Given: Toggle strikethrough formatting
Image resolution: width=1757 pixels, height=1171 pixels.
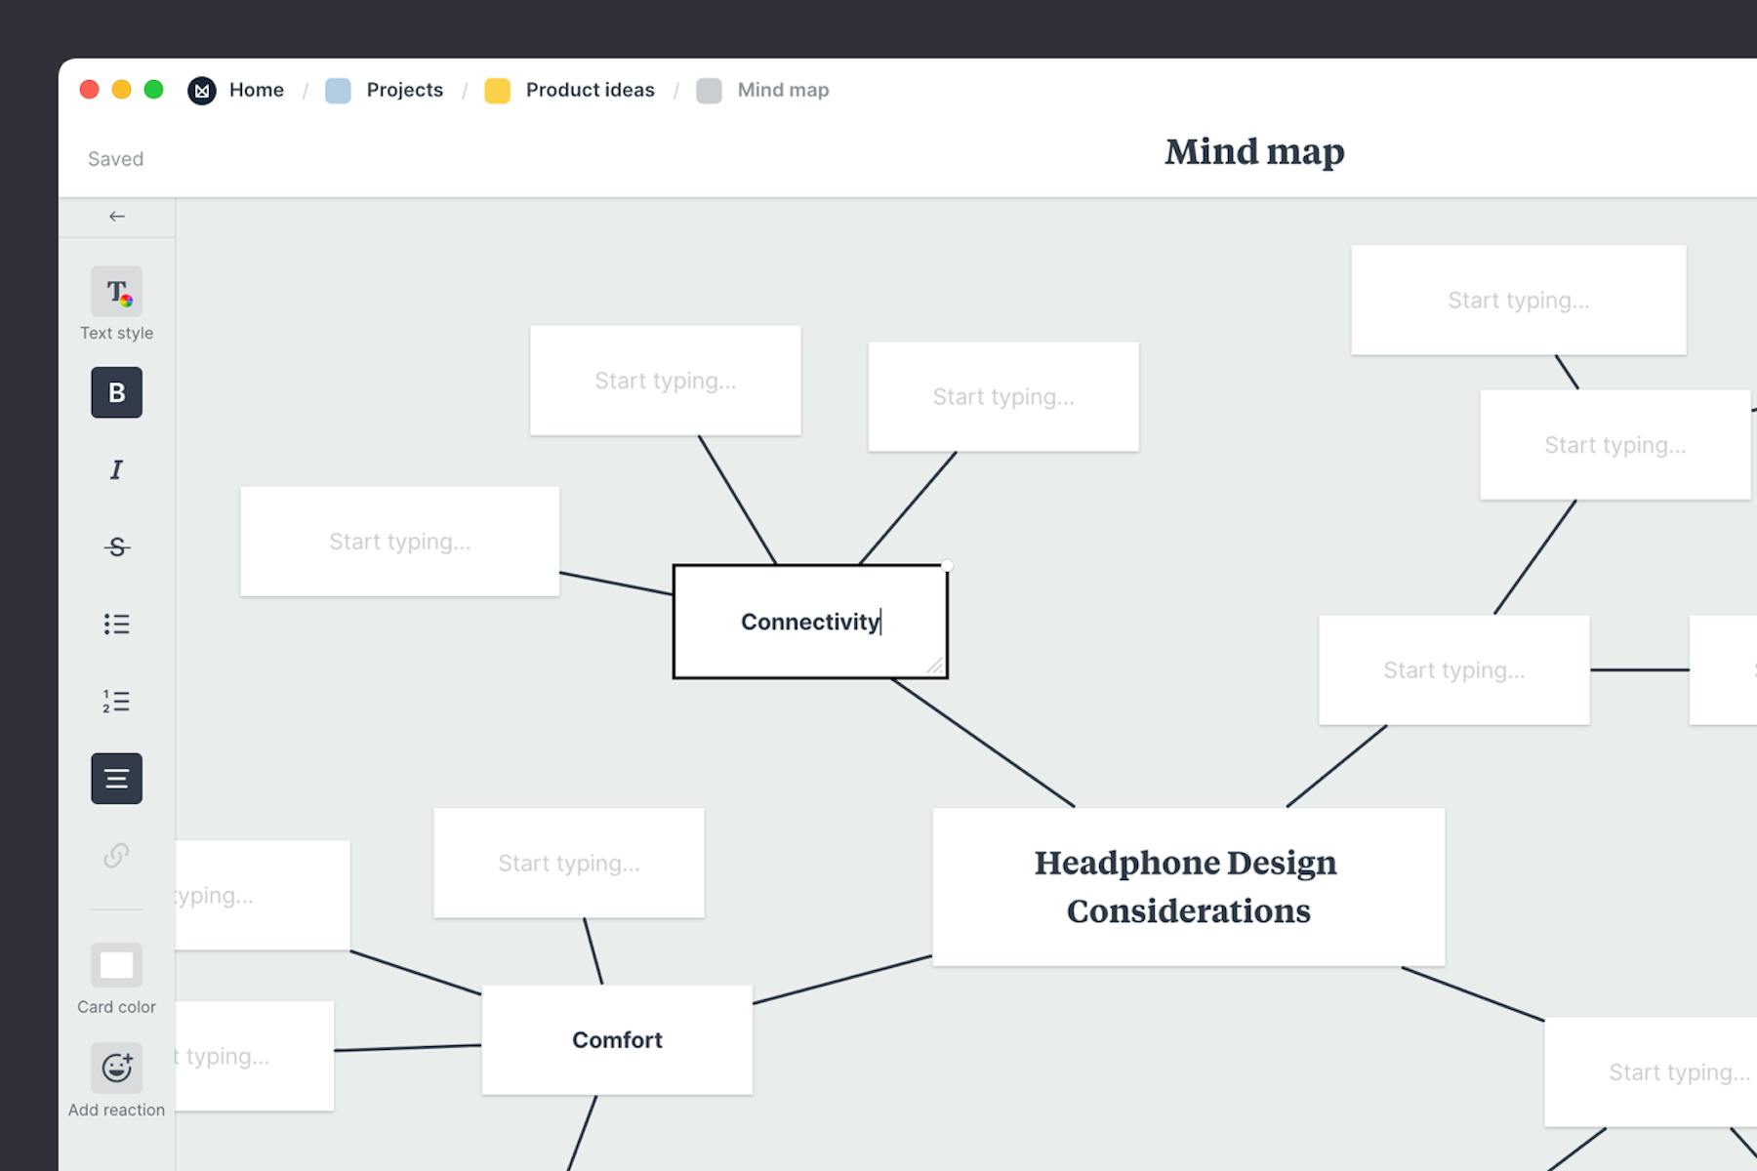Looking at the screenshot, I should coord(116,546).
